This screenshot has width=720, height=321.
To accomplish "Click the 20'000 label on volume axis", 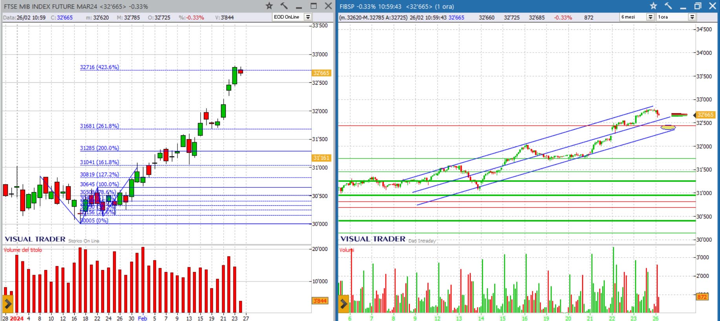I will point(320,249).
